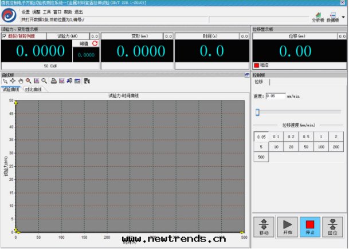Viewport: 349px width, 249px height.
Task: Choose the 50 mm/min speed preset
Action: pos(307,147)
